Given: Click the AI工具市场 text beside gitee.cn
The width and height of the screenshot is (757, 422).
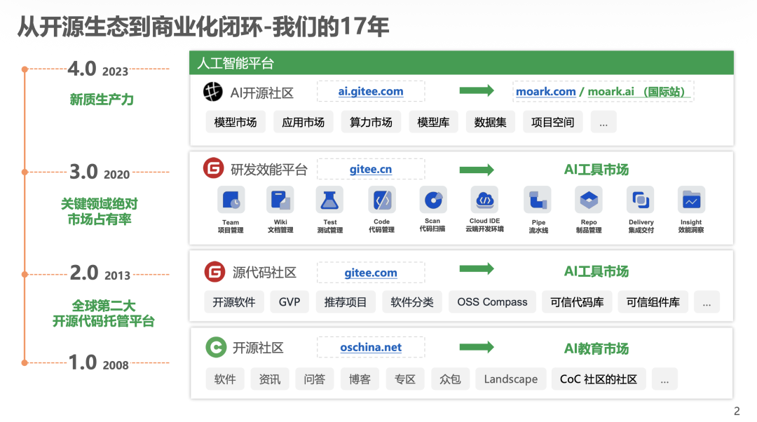Looking at the screenshot, I should tap(596, 170).
